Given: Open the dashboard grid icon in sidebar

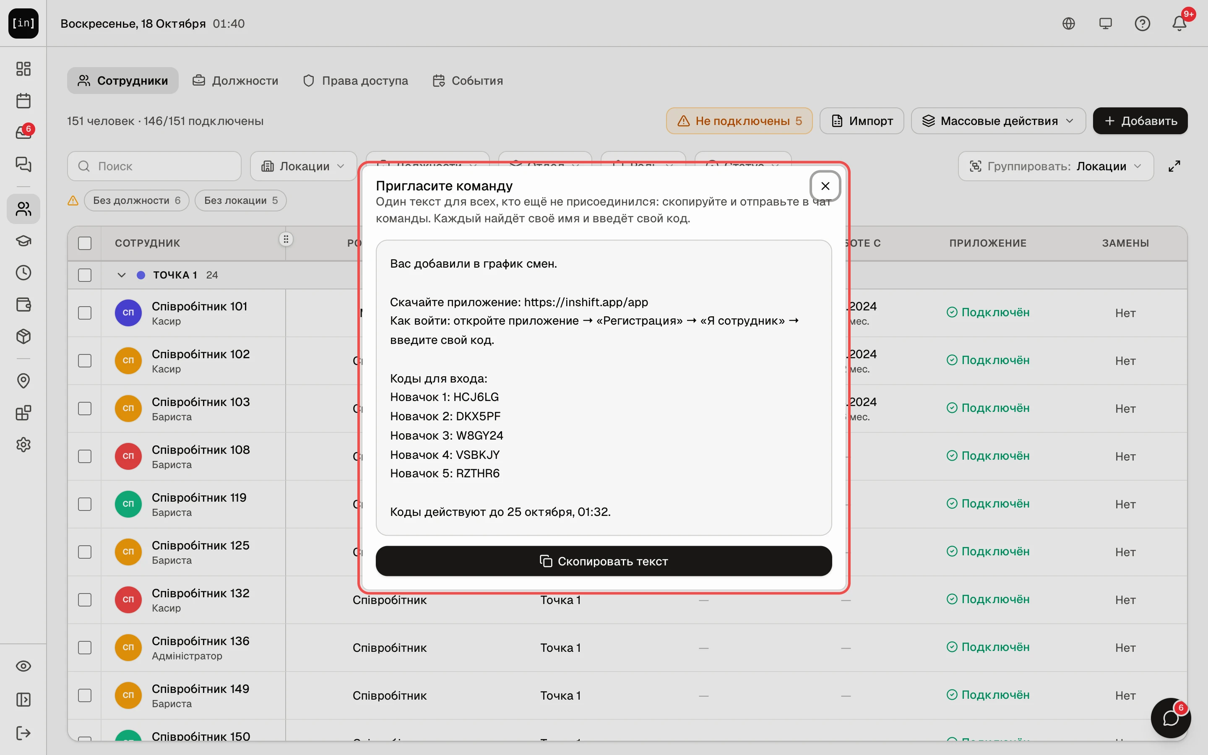Looking at the screenshot, I should click(x=23, y=69).
